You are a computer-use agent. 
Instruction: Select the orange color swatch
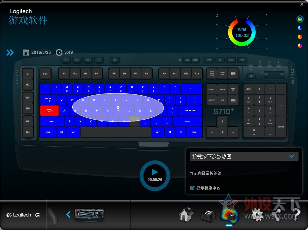click(x=300, y=37)
